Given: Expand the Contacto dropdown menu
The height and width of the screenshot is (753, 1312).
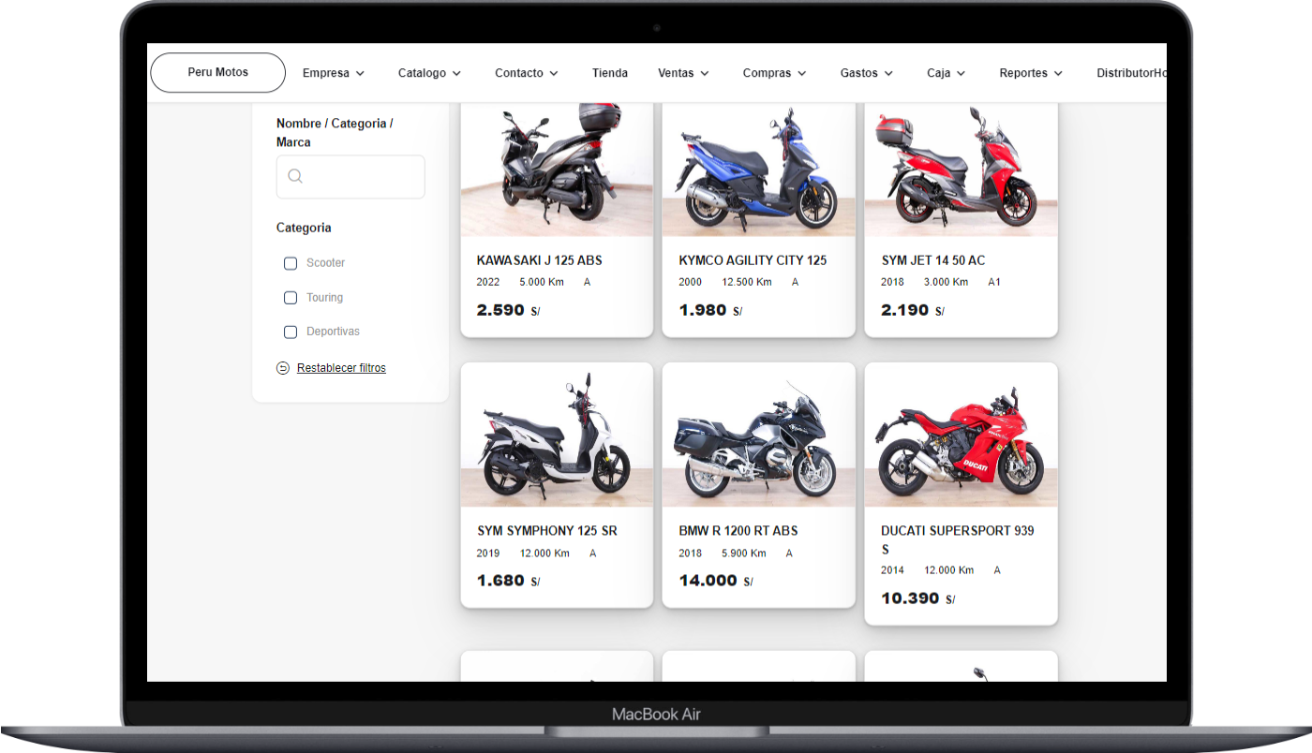Looking at the screenshot, I should (x=527, y=73).
